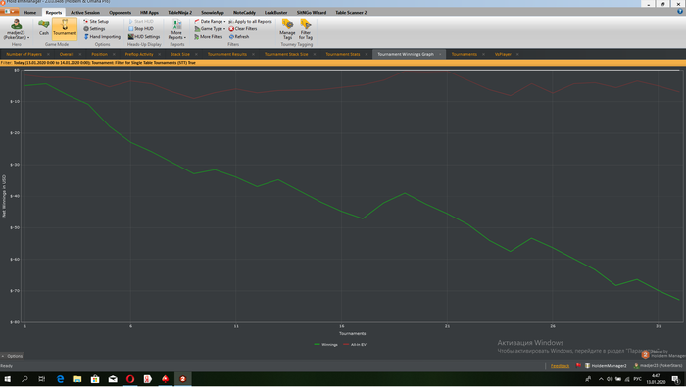Click madjer23 (PokerStars) in status bar
This screenshot has height=387, width=686.
pos(659,366)
